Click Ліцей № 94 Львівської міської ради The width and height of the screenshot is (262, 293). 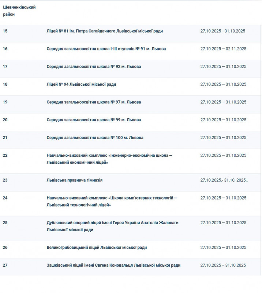tap(81, 84)
